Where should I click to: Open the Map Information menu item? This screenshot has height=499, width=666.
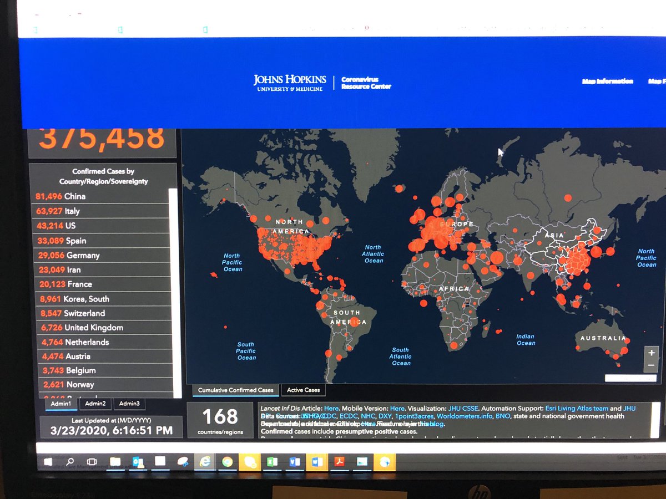click(607, 82)
